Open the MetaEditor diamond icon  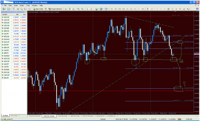click(x=46, y=9)
